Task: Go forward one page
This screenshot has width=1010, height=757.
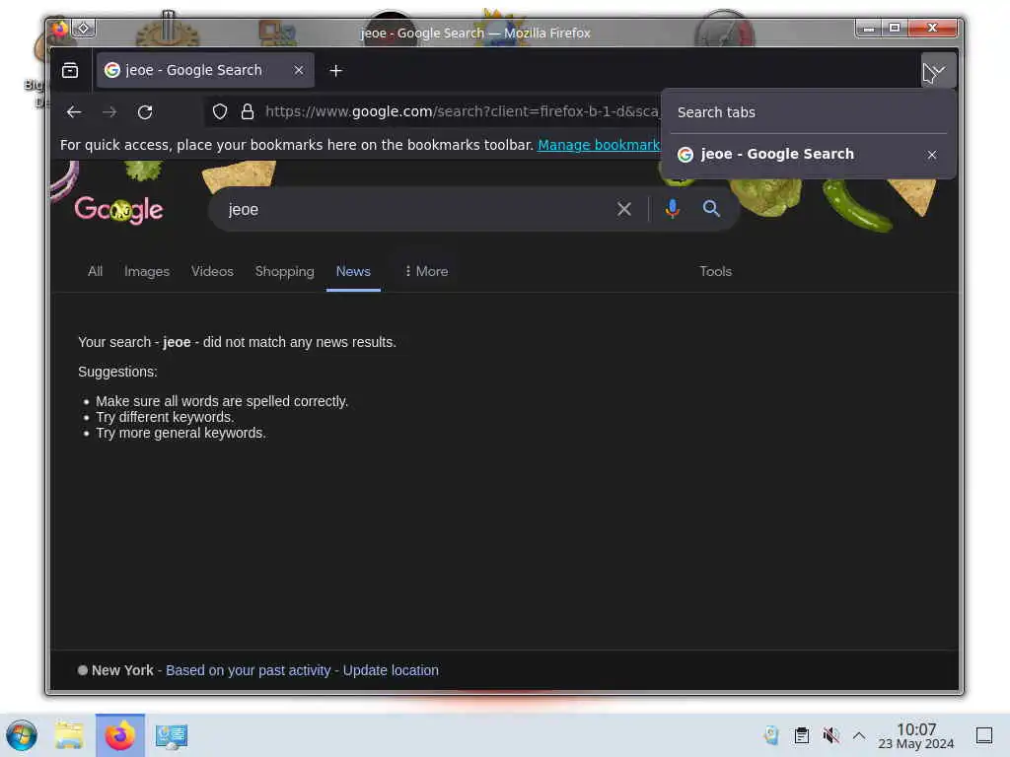Action: click(109, 112)
